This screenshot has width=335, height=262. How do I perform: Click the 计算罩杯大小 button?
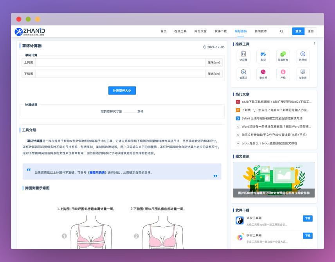point(122,91)
